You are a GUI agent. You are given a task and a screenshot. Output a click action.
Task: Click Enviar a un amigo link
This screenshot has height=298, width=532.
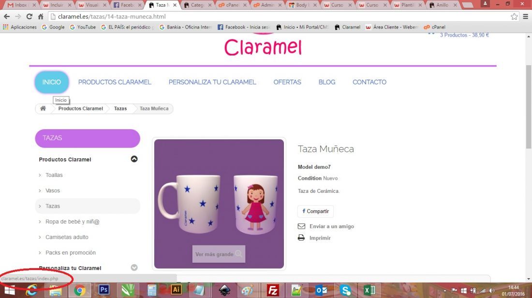tap(331, 226)
